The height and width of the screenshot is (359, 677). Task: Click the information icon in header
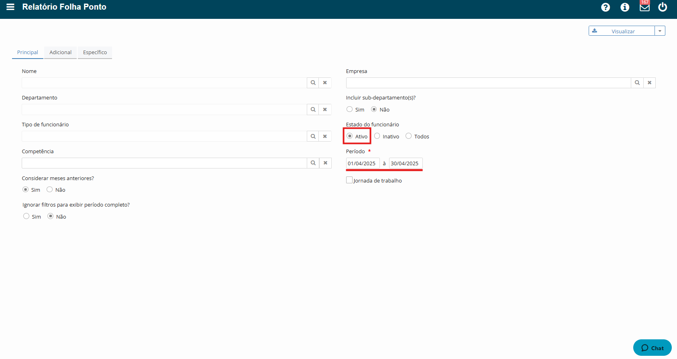pyautogui.click(x=625, y=7)
